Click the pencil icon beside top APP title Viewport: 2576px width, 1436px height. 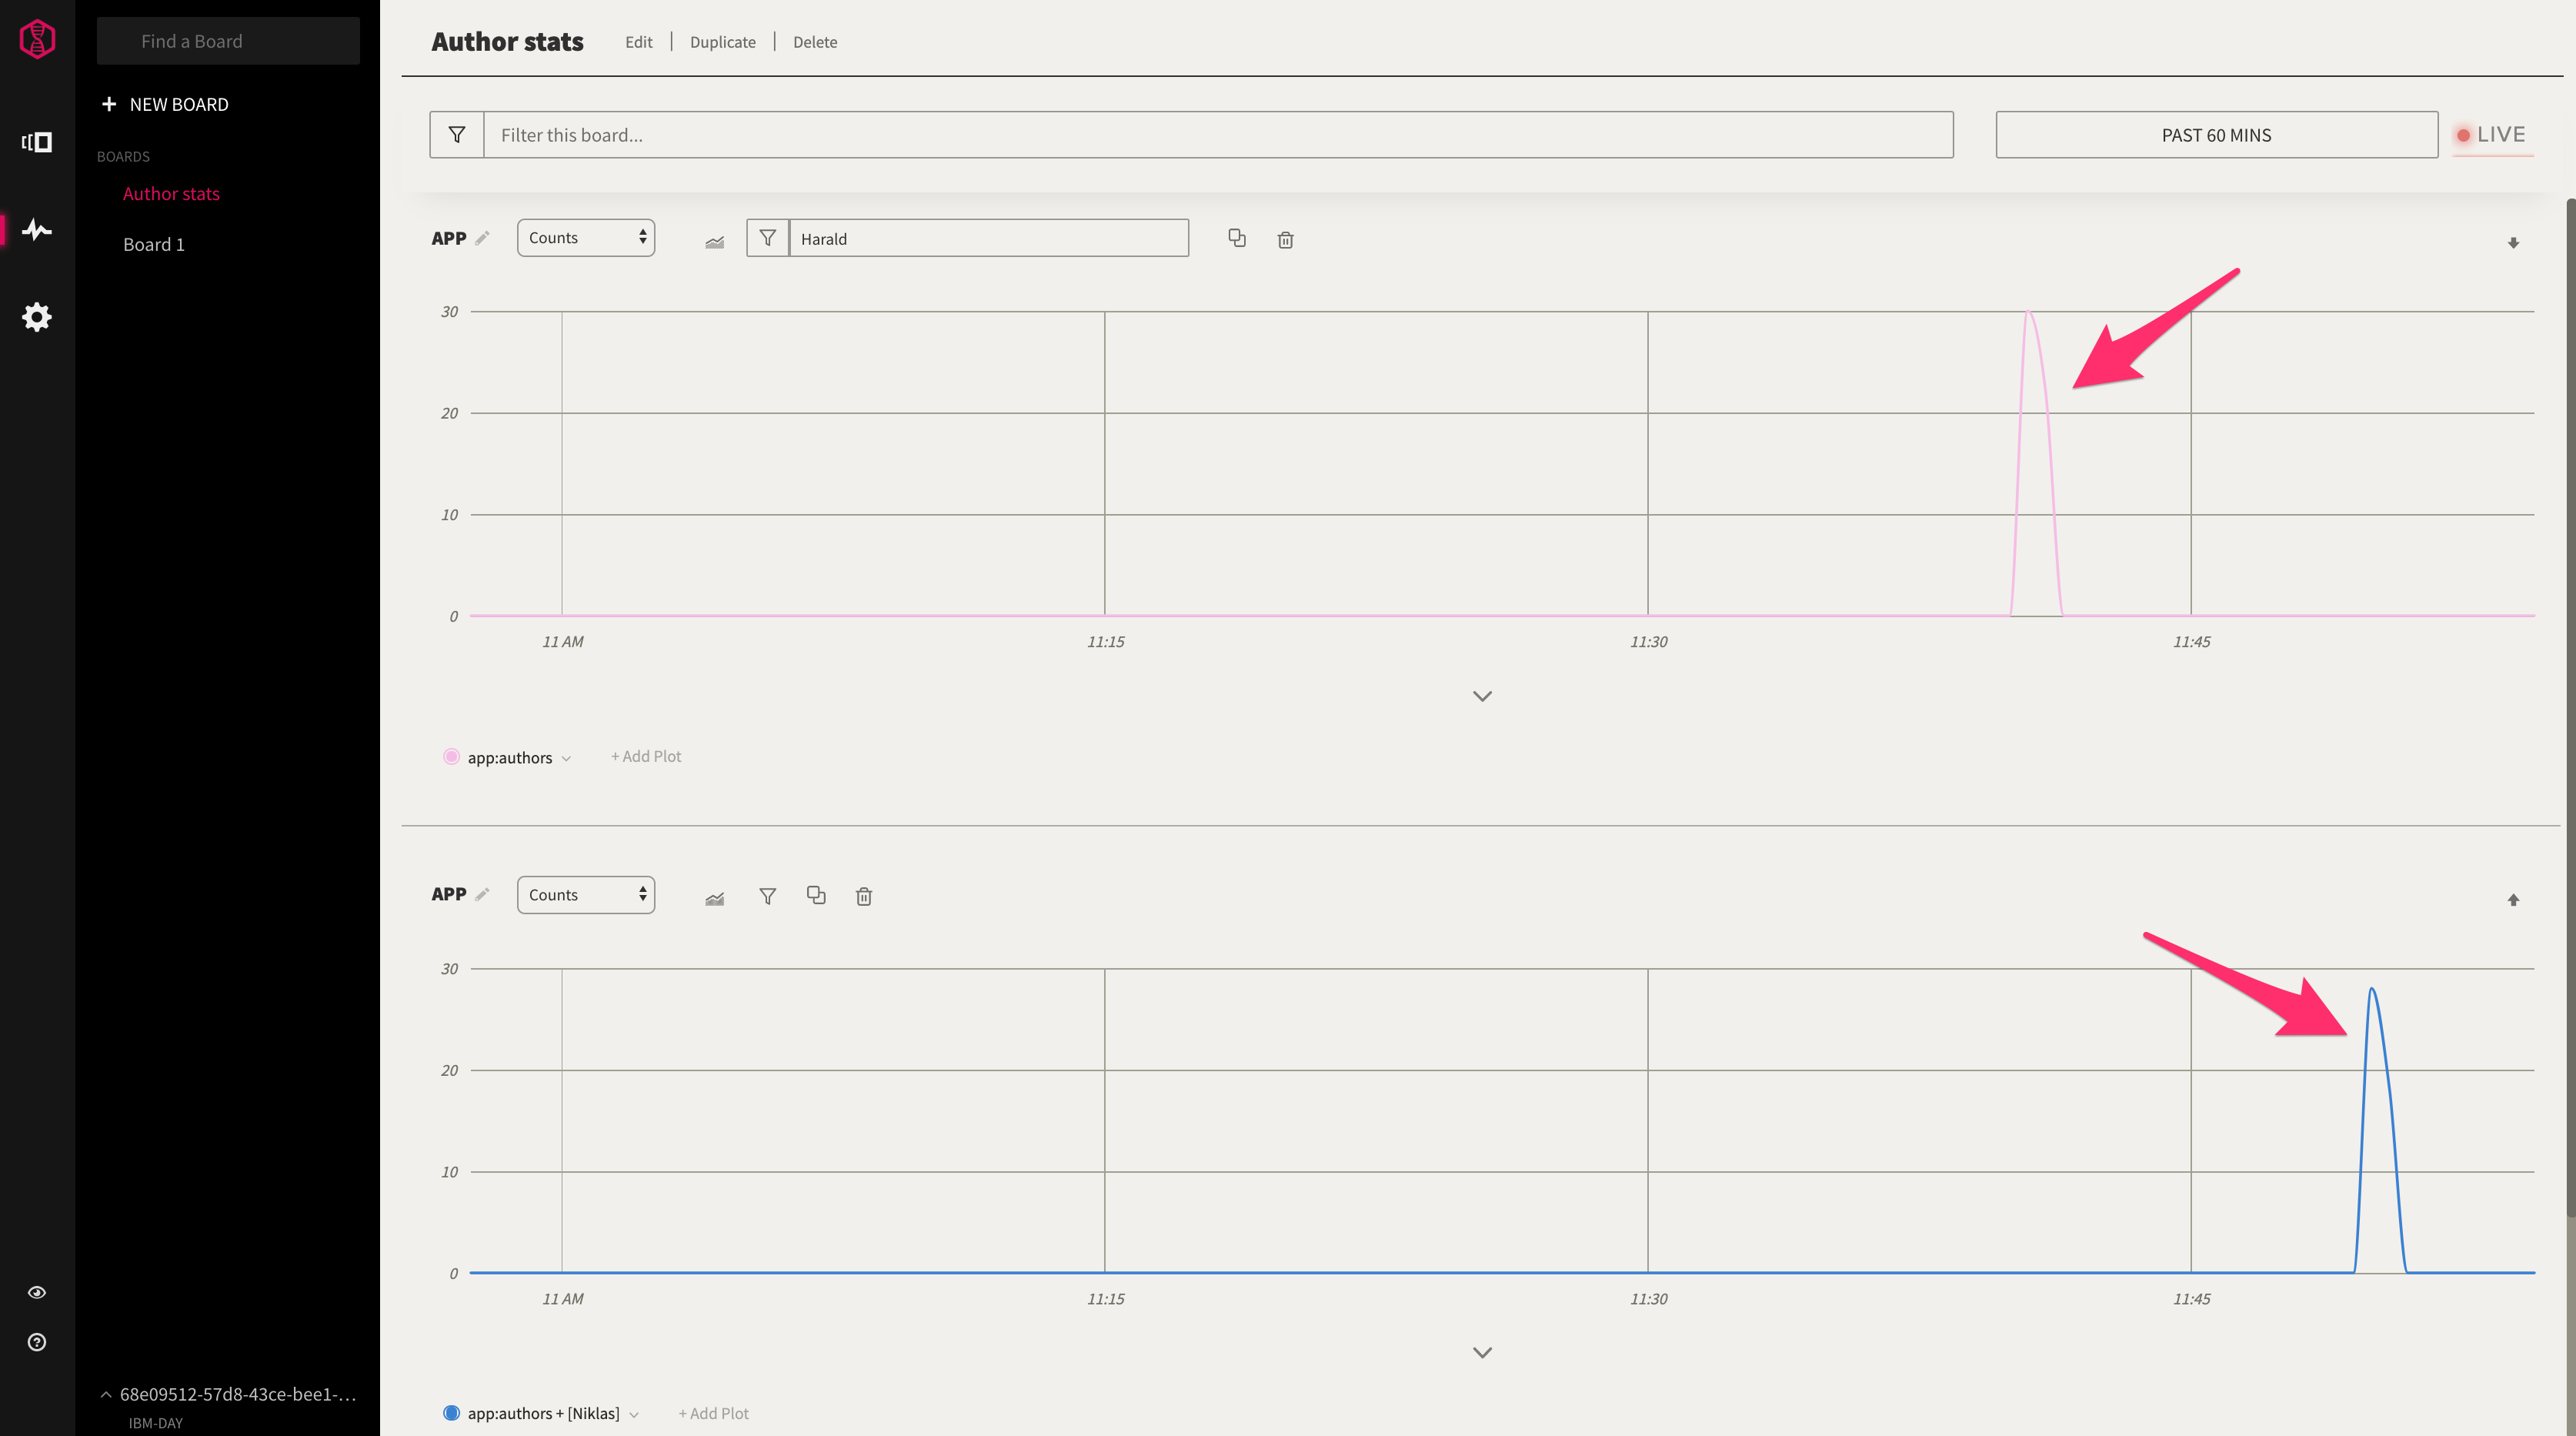483,238
